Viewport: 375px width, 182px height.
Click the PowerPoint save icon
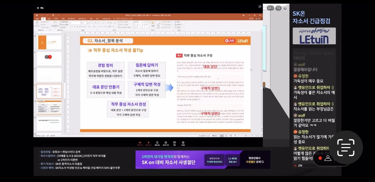point(37,15)
